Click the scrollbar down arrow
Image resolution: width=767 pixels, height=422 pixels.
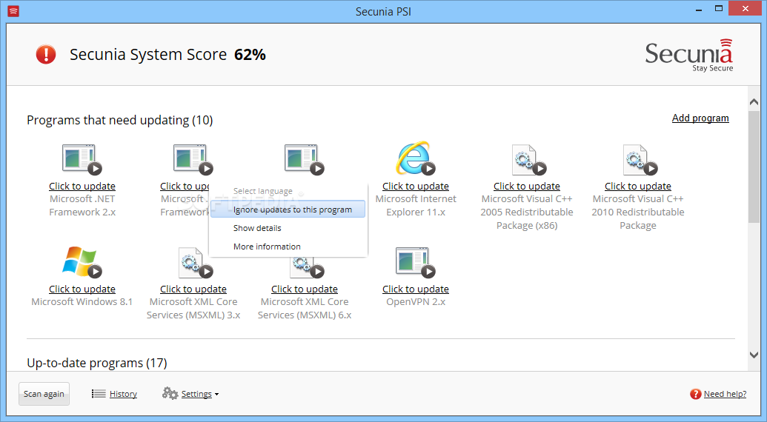[754, 355]
